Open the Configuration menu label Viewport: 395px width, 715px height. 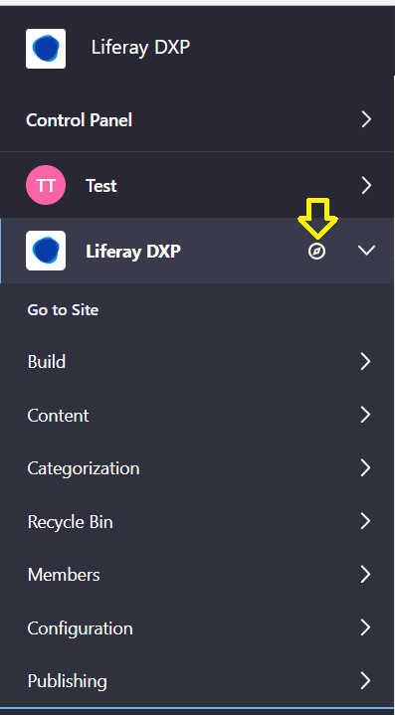click(x=81, y=628)
